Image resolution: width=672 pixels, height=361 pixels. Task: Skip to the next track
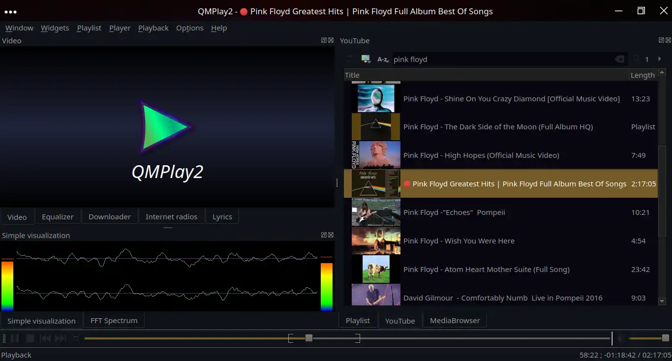pyautogui.click(x=61, y=338)
